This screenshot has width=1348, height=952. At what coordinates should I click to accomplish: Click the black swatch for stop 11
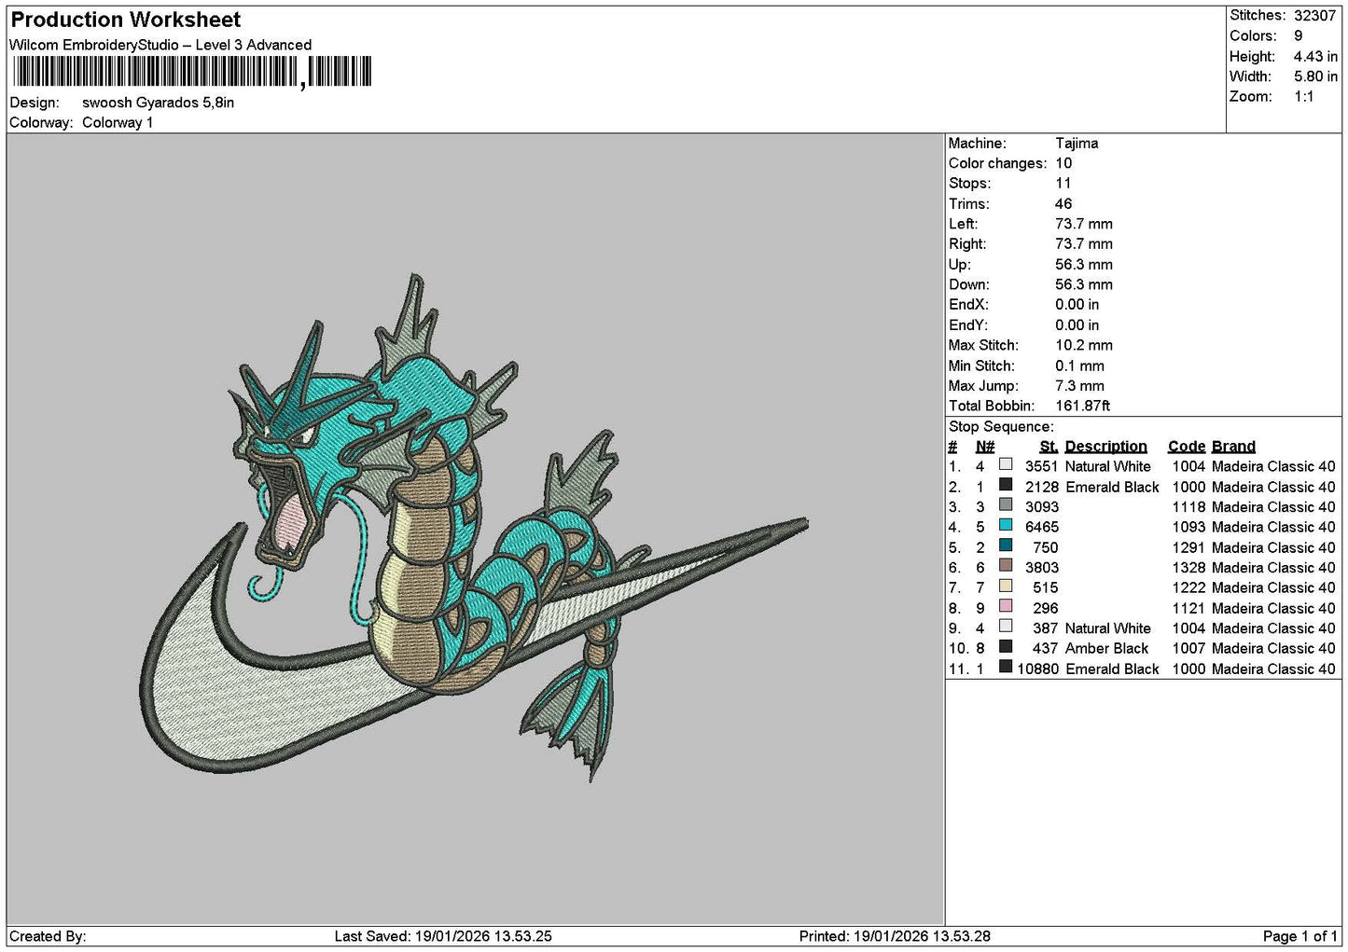(1006, 667)
